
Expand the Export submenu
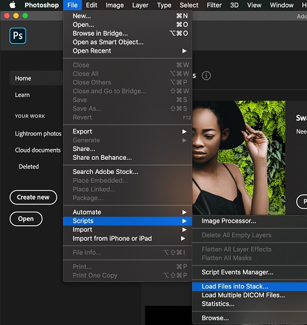tap(128, 131)
